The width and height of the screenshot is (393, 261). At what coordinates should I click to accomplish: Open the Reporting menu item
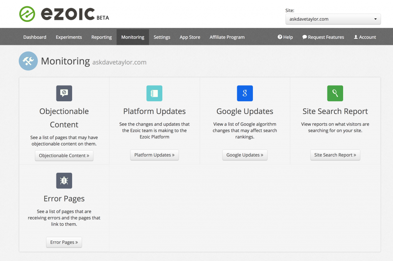pyautogui.click(x=101, y=37)
